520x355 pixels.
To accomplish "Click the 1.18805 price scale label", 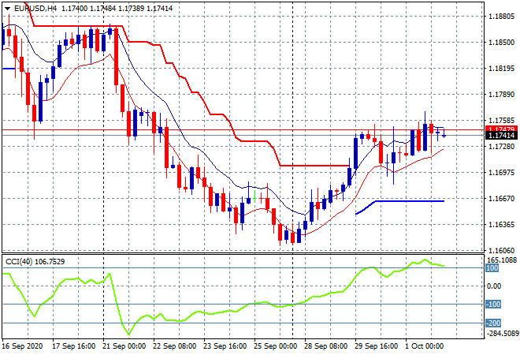I will click(502, 17).
